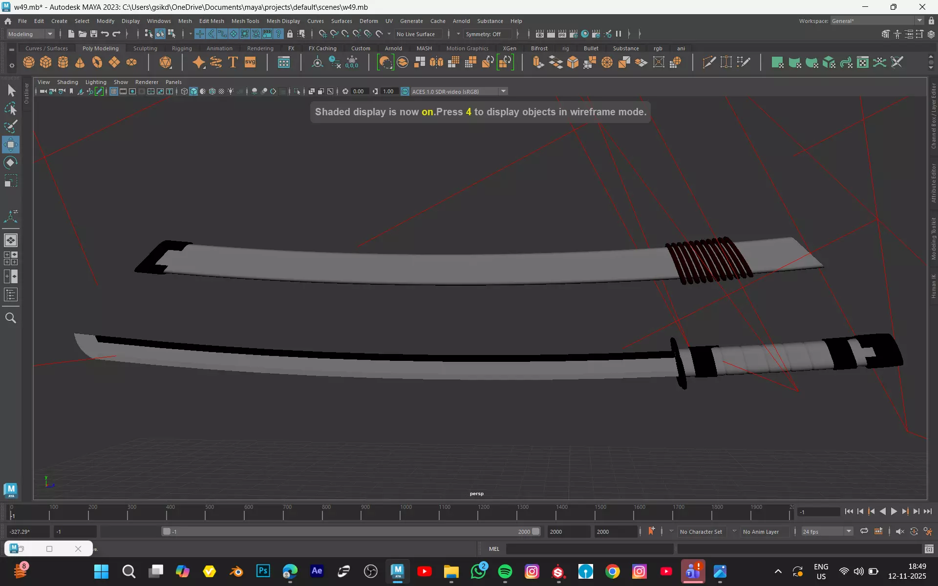The image size is (938, 586).
Task: Click the Play forwards button
Action: point(894,511)
